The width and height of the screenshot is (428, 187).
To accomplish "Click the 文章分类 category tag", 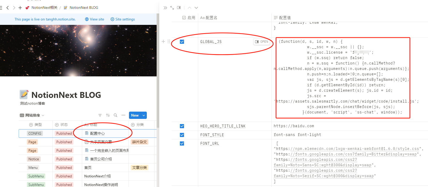I will point(140,168).
